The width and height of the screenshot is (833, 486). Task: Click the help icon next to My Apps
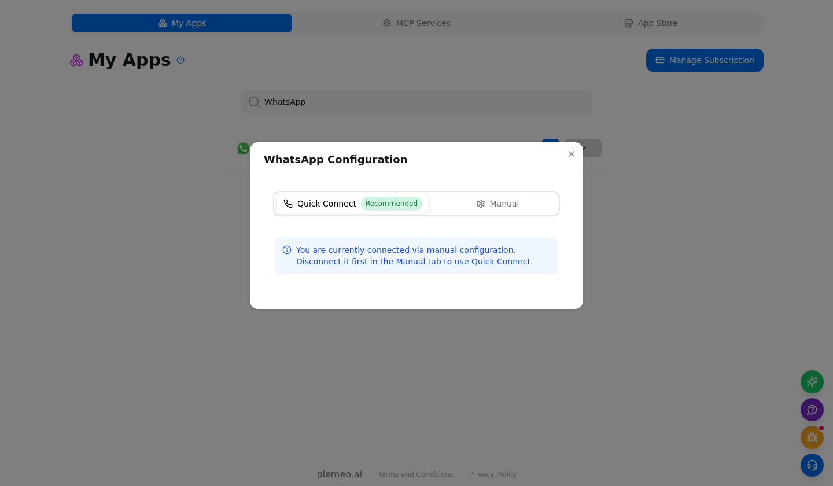click(180, 60)
